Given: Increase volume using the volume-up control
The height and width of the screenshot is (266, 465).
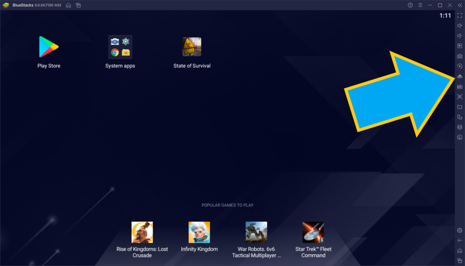Looking at the screenshot, I should point(459,25).
